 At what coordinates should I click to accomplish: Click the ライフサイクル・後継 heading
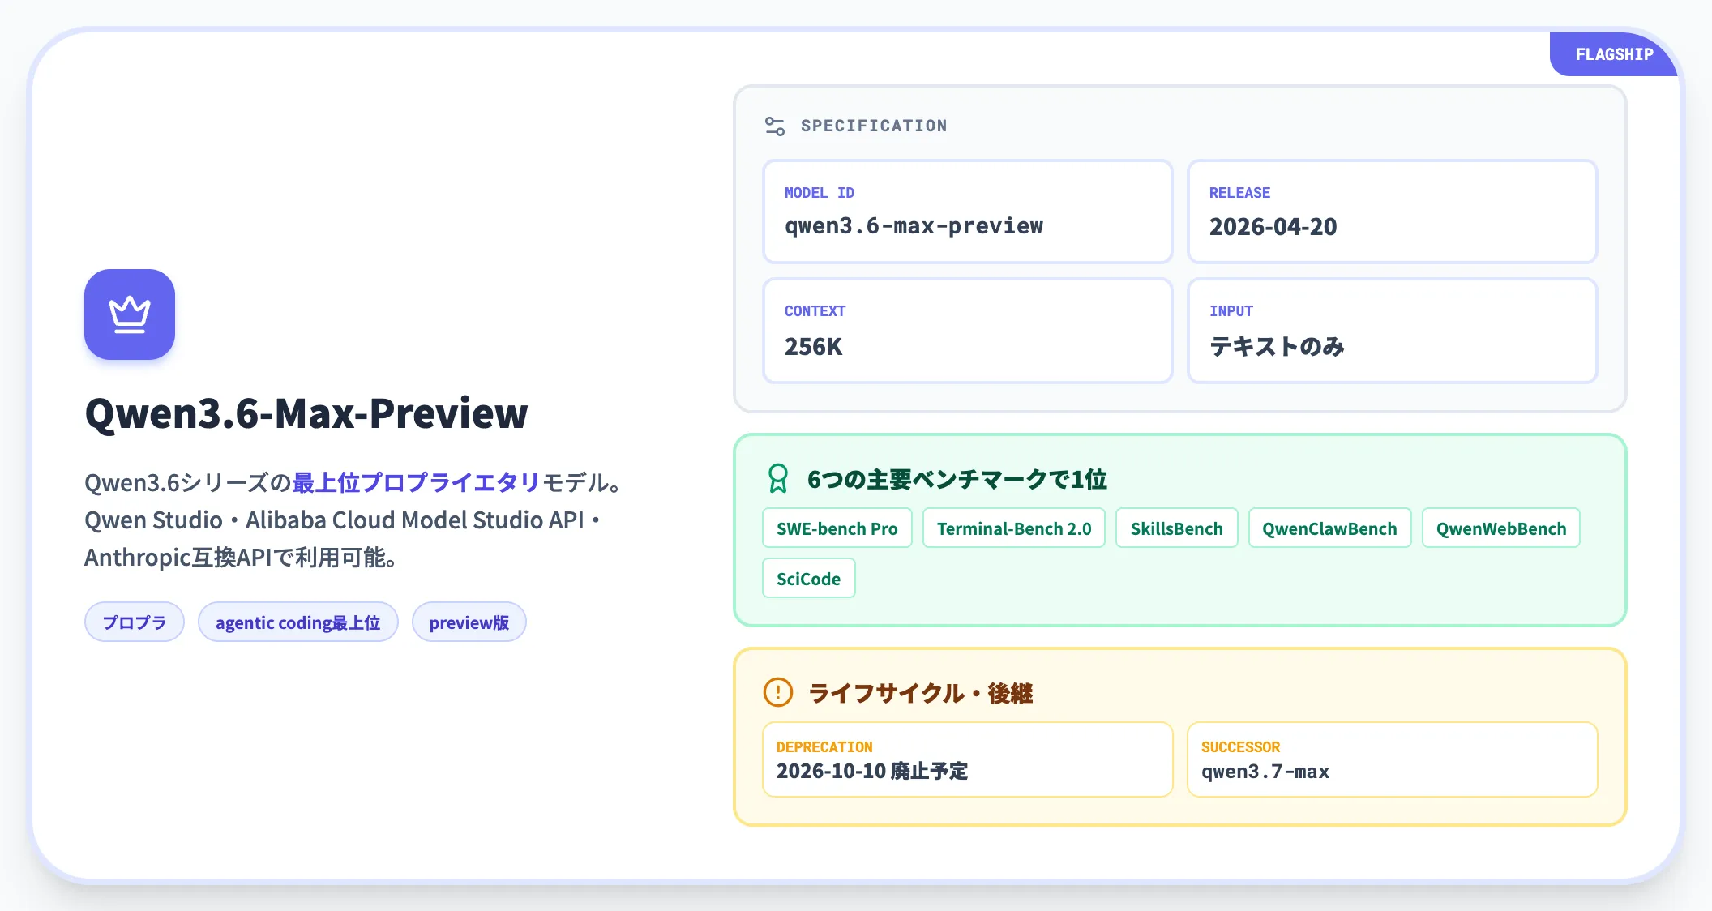[921, 693]
